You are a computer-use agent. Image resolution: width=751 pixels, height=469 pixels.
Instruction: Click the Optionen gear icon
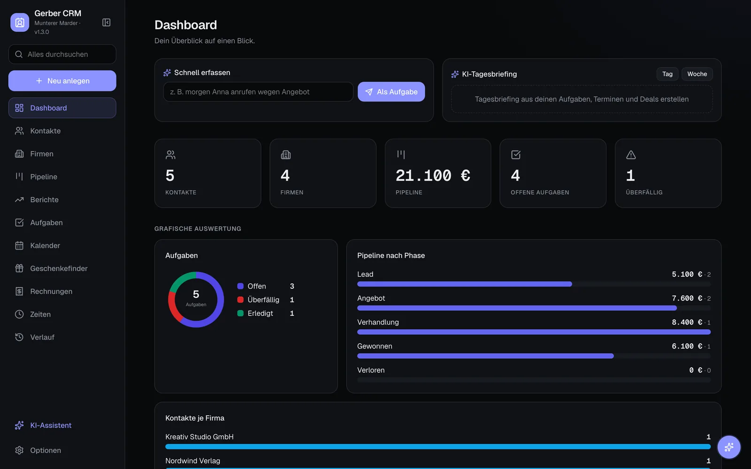point(19,450)
